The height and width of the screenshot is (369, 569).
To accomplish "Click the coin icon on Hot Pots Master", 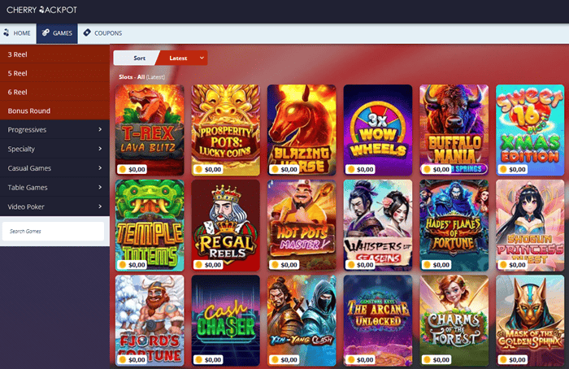I will click(275, 264).
